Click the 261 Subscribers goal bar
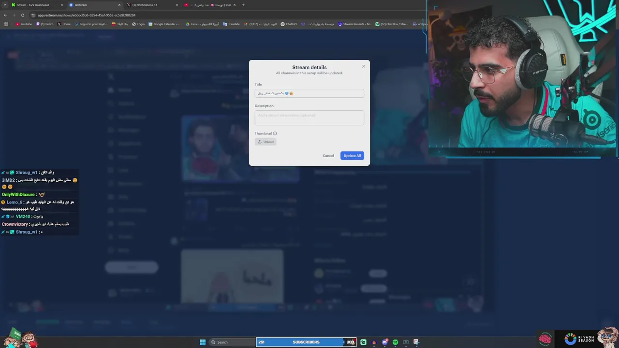 [x=306, y=342]
